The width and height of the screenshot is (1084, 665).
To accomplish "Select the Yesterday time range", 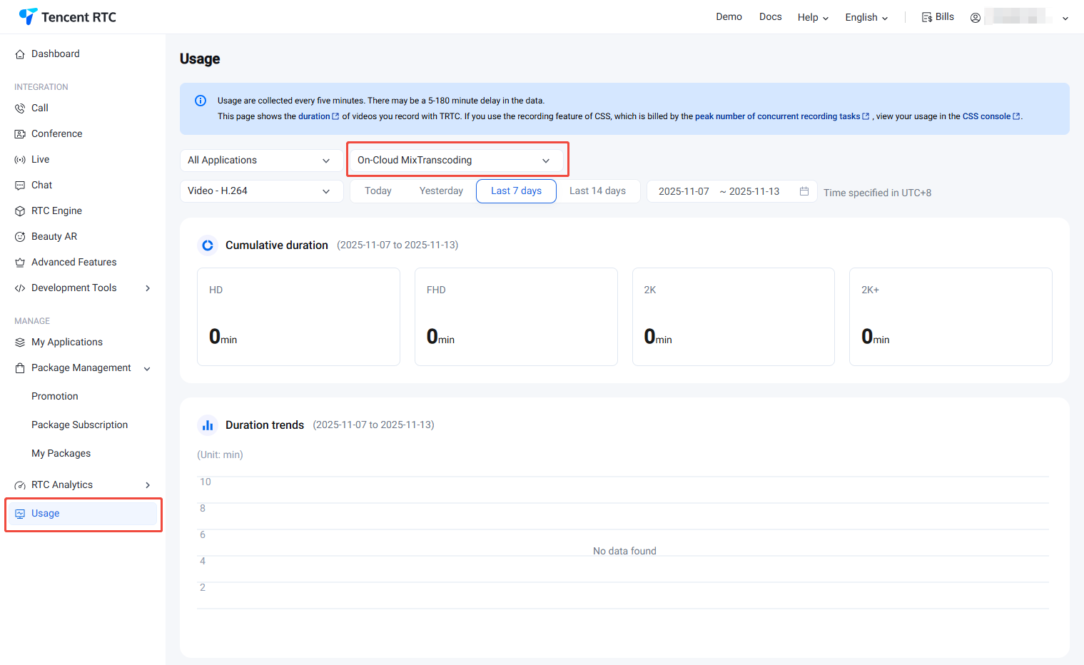I will pyautogui.click(x=441, y=191).
